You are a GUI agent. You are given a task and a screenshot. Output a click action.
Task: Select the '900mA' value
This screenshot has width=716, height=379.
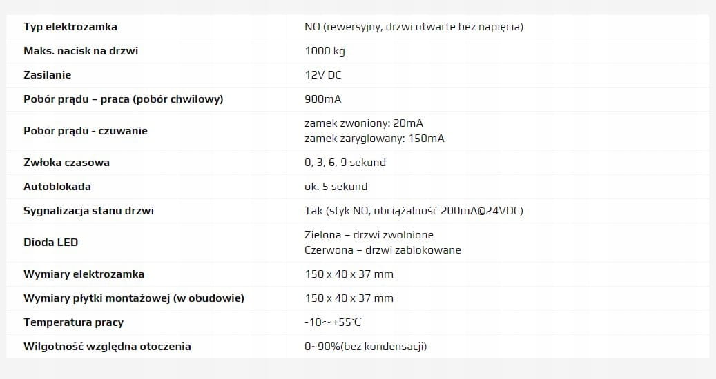[x=322, y=99]
